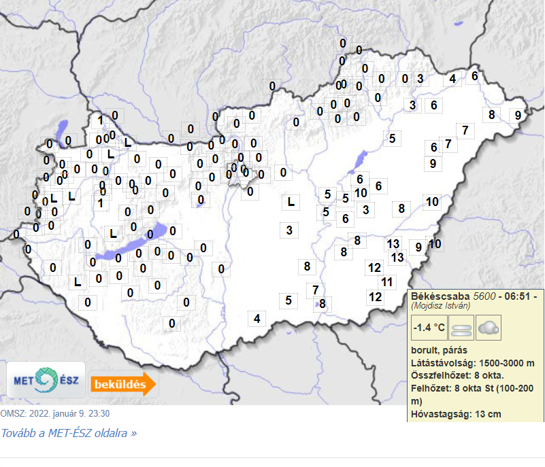Viewport: 545px width, 467px height.
Task: Click the 1 marker at the northwestern border
Action: pyautogui.click(x=101, y=120)
